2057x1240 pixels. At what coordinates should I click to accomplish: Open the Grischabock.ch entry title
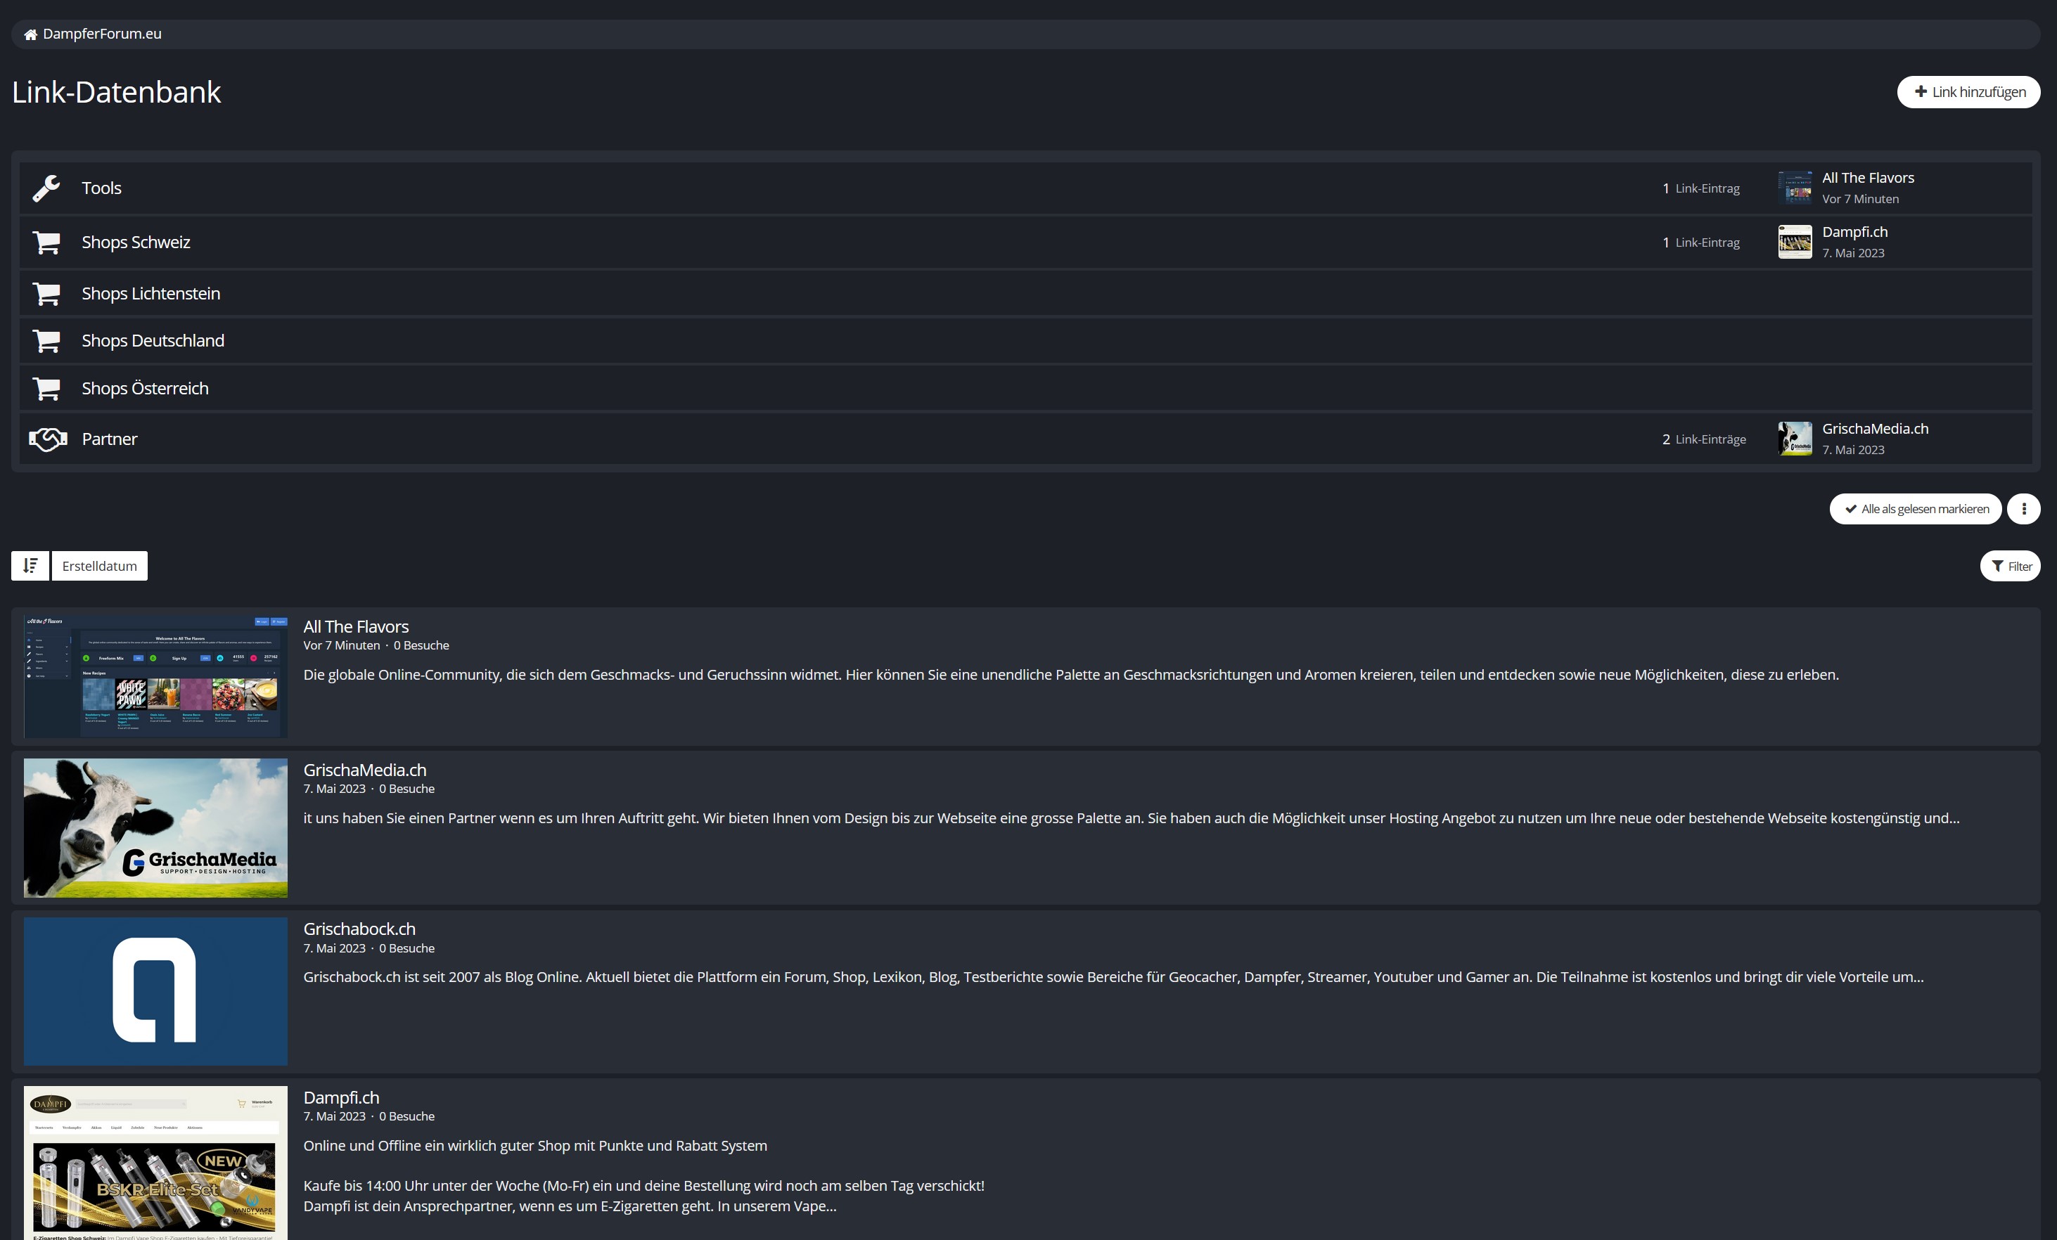coord(359,929)
